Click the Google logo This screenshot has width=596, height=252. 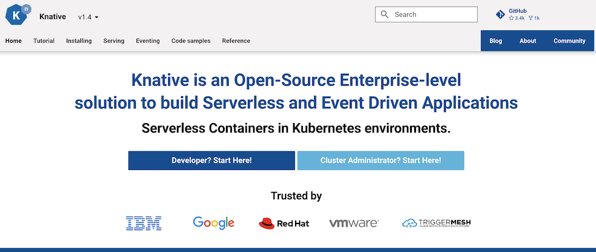[213, 223]
